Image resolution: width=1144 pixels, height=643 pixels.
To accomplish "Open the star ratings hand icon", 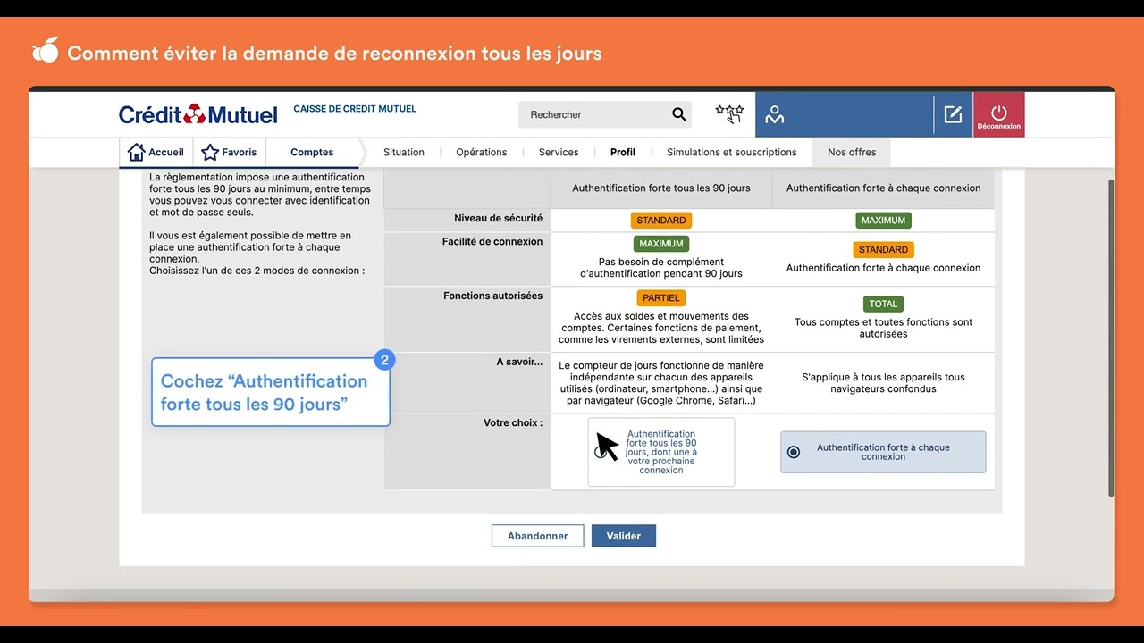I will coord(729,114).
